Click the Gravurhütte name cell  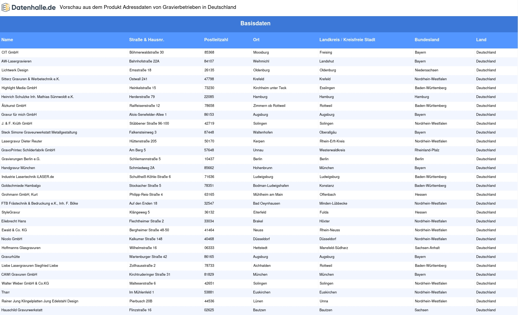11,257
